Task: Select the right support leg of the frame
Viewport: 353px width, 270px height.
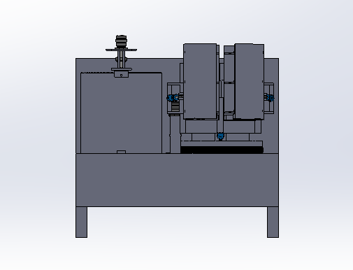Action: click(x=273, y=222)
